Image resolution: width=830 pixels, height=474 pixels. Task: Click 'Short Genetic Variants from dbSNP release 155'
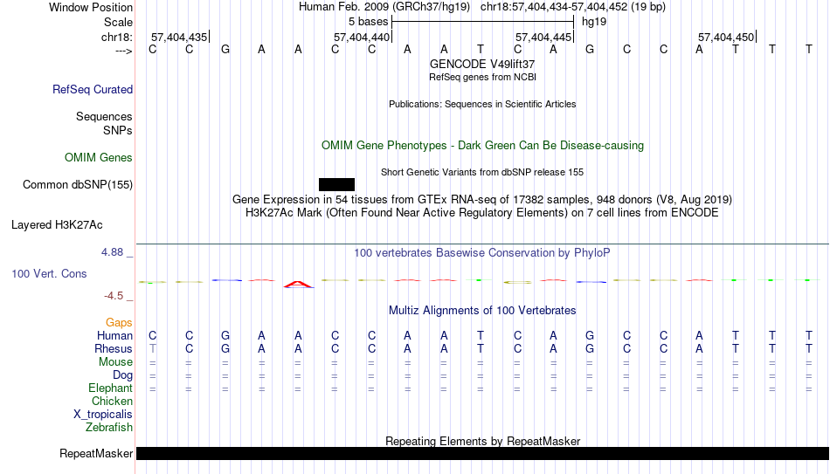pos(482,173)
